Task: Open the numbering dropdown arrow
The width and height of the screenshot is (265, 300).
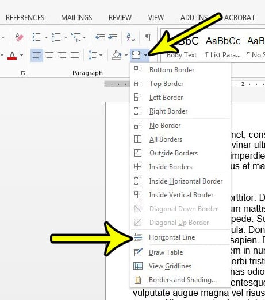Action: 66,37
